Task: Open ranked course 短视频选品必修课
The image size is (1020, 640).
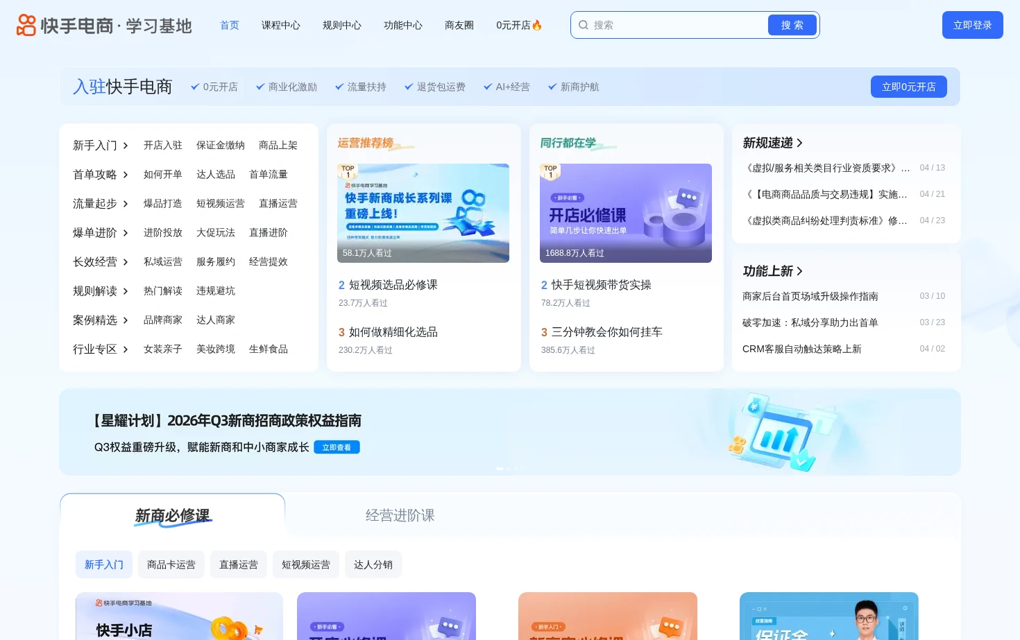Action: 393,285
